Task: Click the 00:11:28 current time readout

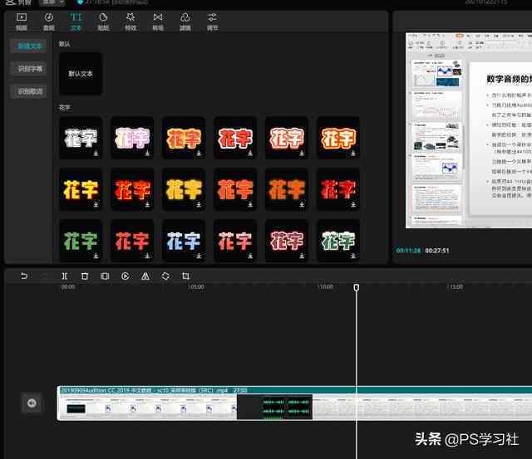Action: [x=408, y=251]
